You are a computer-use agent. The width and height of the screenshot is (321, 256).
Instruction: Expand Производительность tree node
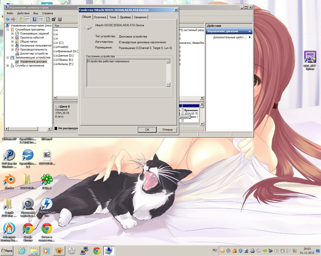tap(12, 49)
